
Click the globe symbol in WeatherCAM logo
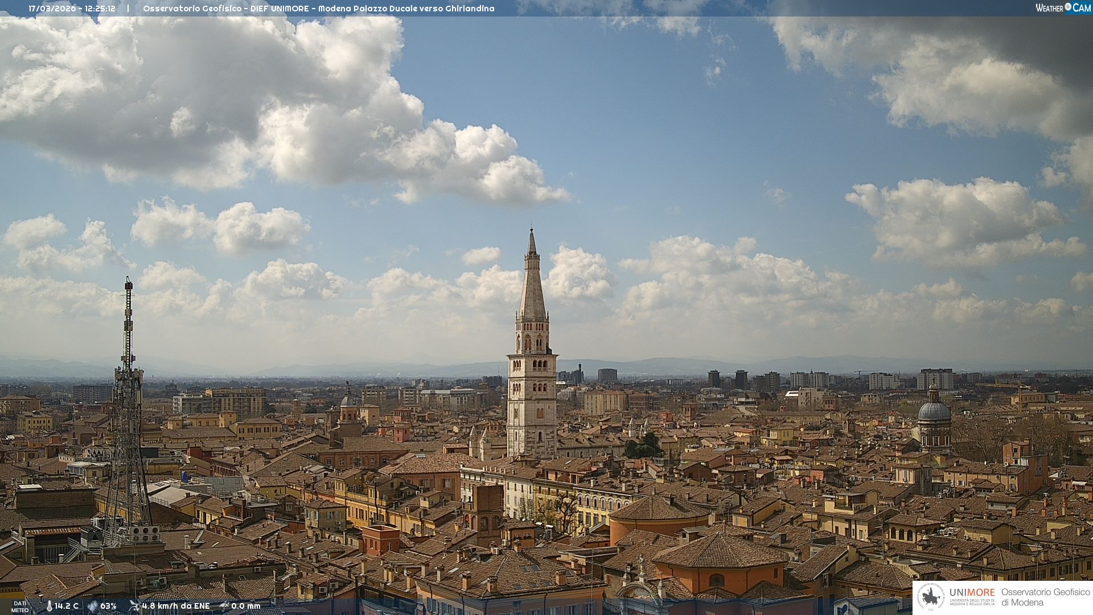(x=1068, y=7)
